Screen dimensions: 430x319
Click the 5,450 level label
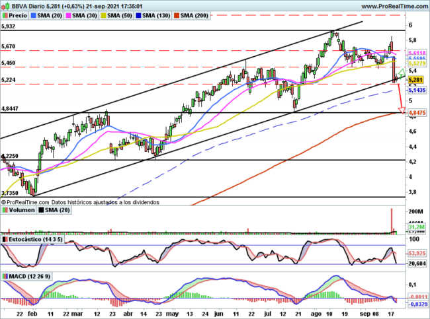pyautogui.click(x=8, y=63)
